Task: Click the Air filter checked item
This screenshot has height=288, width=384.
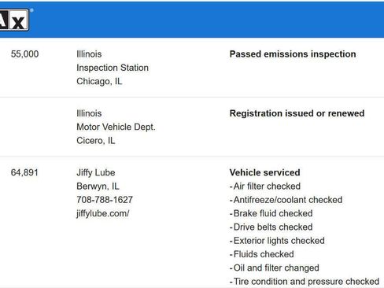Action: [265, 186]
